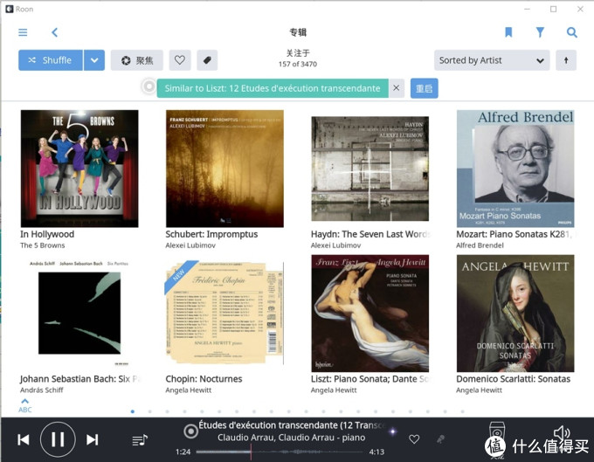
Task: Click Claudio Arrau now playing artist
Action: [291, 438]
